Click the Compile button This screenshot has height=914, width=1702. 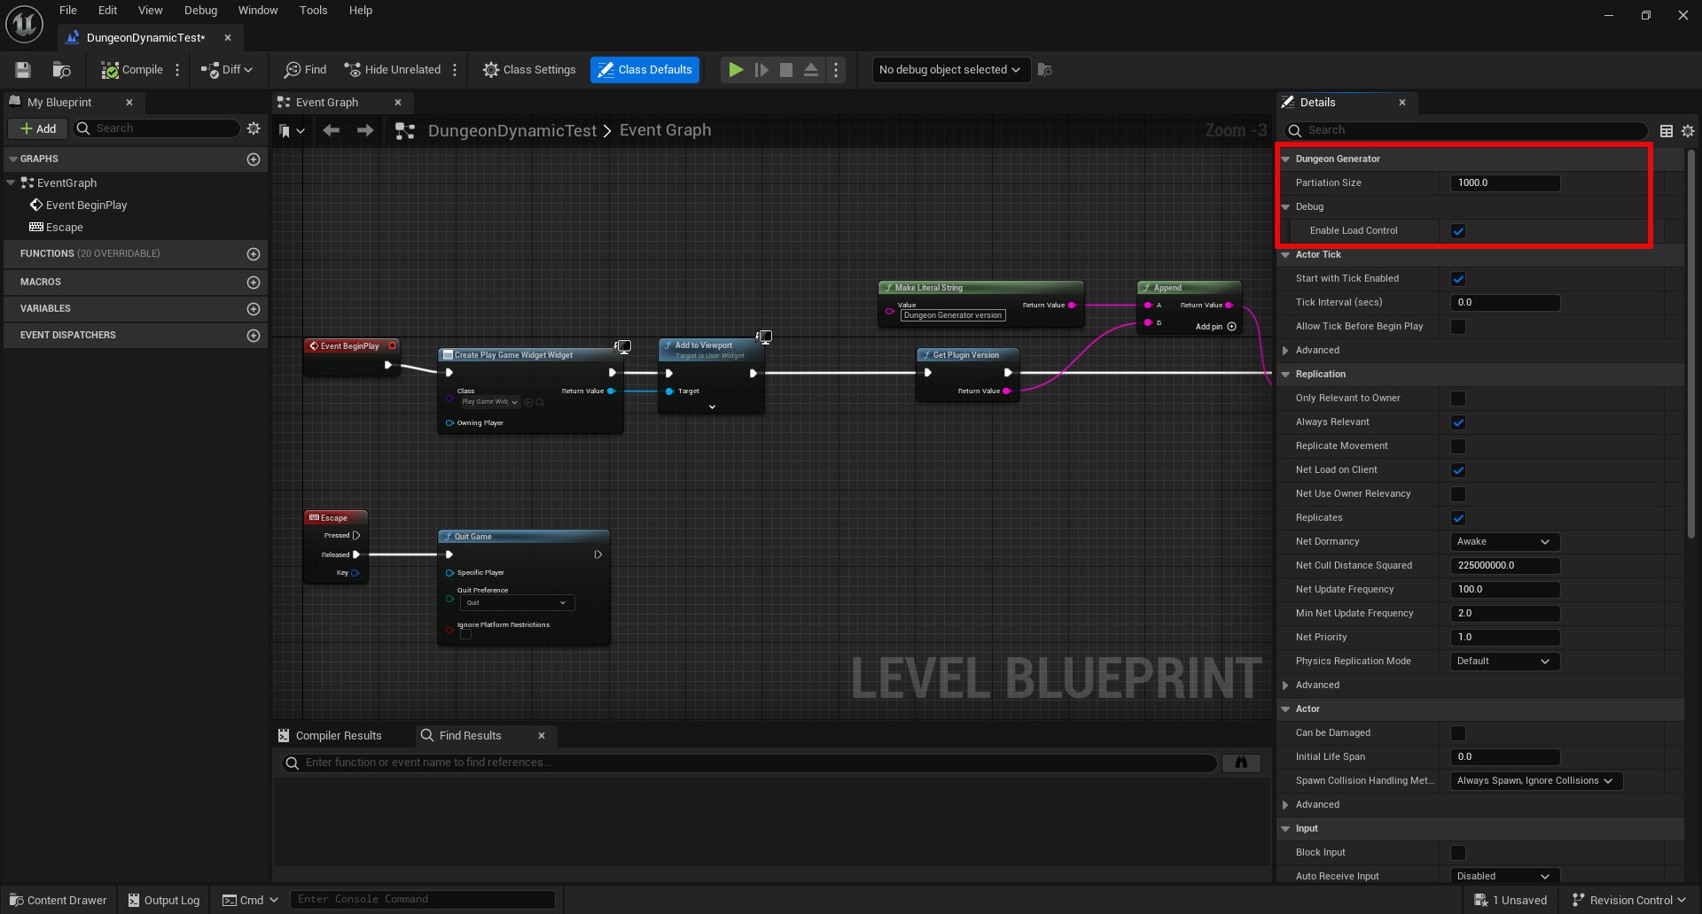click(x=132, y=70)
